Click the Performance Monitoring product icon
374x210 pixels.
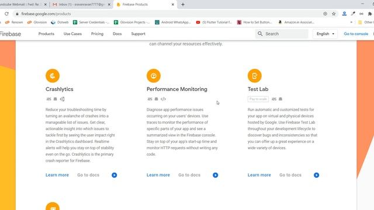[154, 76]
